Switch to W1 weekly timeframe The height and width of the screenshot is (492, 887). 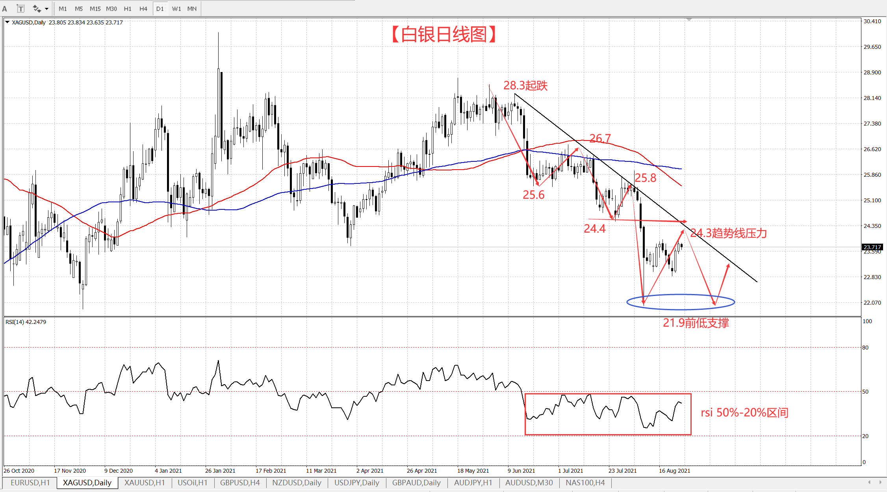point(176,9)
